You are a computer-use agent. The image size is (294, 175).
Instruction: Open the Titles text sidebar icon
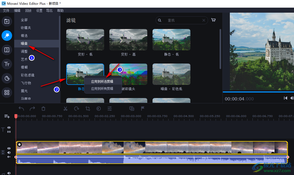(7, 64)
